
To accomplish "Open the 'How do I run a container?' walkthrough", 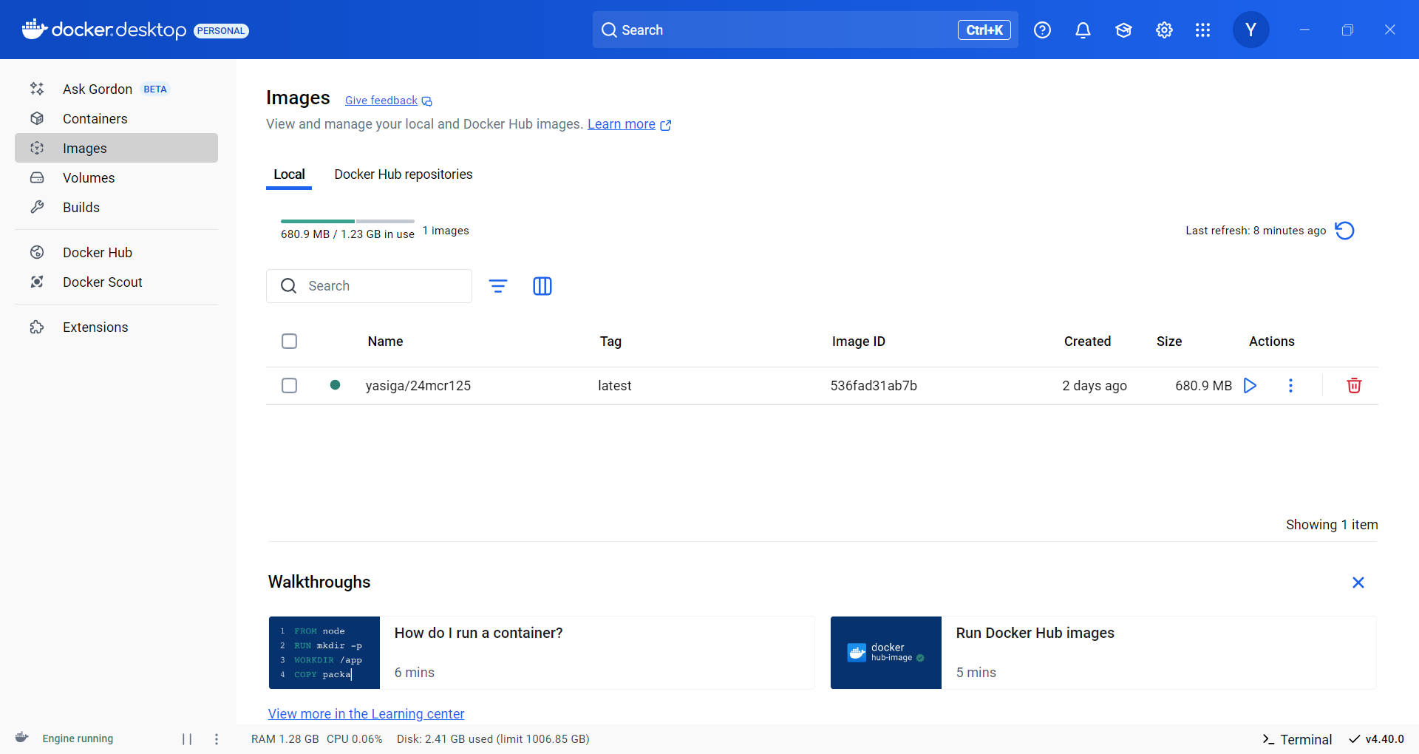I will click(541, 653).
